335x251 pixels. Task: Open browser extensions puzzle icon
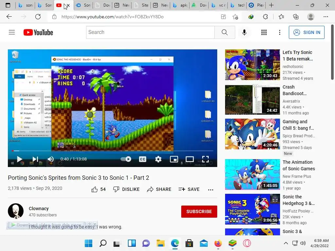265,17
